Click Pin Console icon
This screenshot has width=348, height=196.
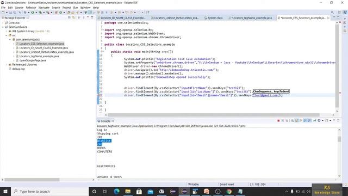coord(315,120)
